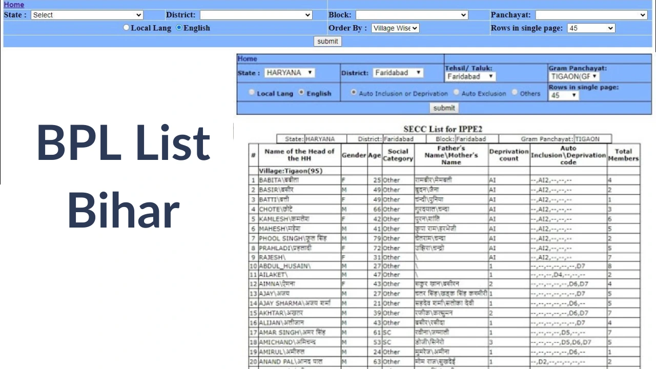Click the AIMNA name cell
Image resolution: width=656 pixels, height=369 pixels.
tap(299, 284)
